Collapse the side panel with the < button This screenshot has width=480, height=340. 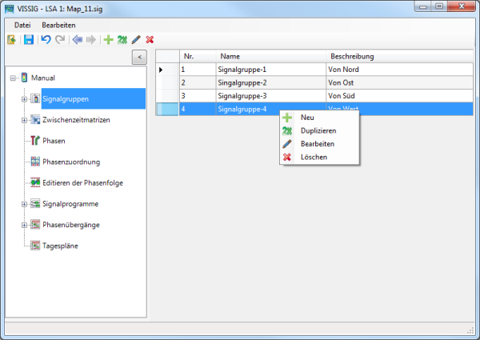point(138,57)
